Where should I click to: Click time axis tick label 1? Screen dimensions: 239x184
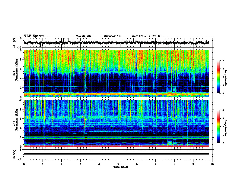point(43,164)
